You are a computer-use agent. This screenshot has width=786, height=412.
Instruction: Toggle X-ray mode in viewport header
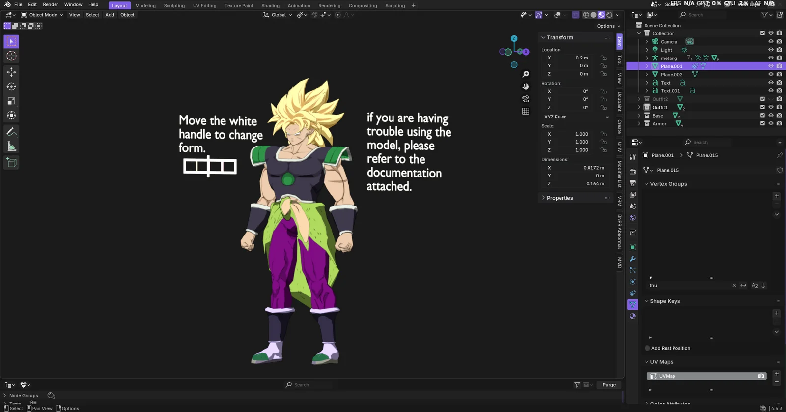point(575,15)
